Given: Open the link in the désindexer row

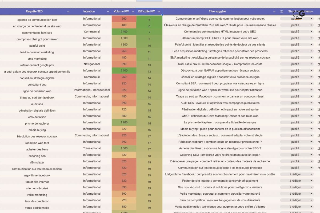Looking at the screenshot, I should pos(319,161).
